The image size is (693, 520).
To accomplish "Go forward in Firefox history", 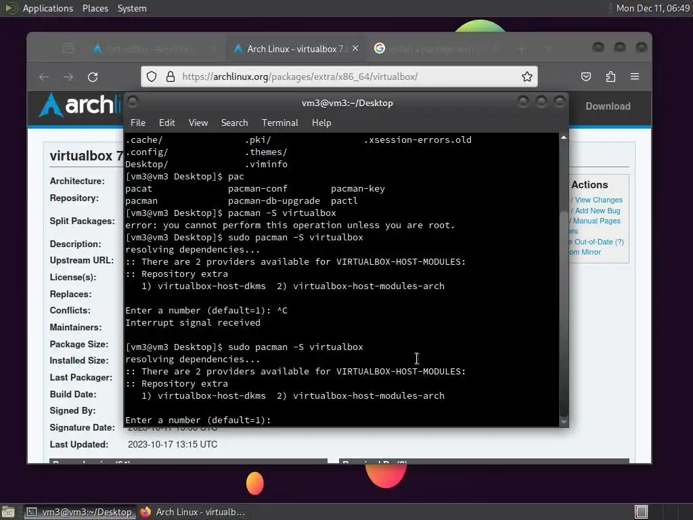I will [x=68, y=77].
